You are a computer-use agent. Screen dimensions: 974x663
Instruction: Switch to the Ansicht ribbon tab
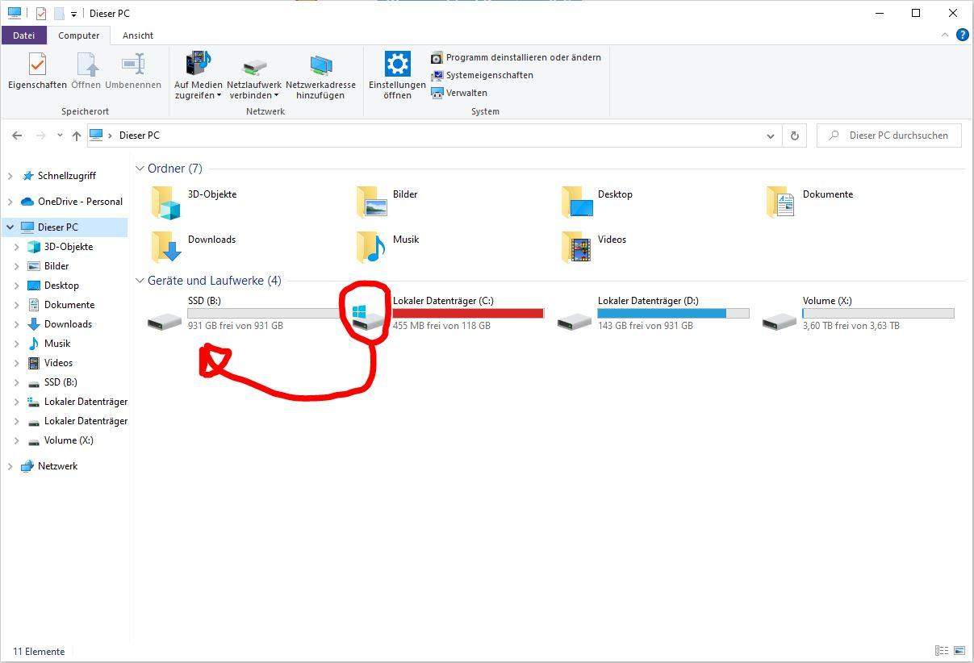click(x=138, y=35)
